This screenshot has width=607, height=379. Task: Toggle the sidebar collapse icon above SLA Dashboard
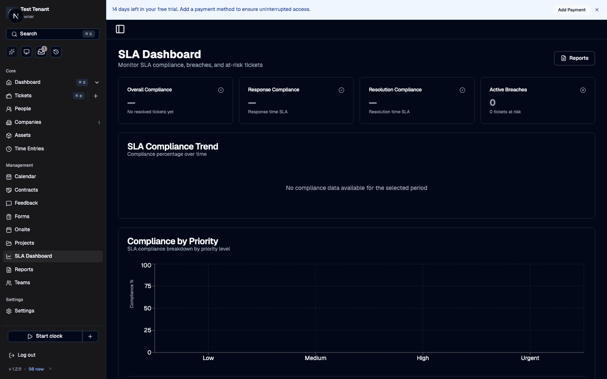click(120, 29)
